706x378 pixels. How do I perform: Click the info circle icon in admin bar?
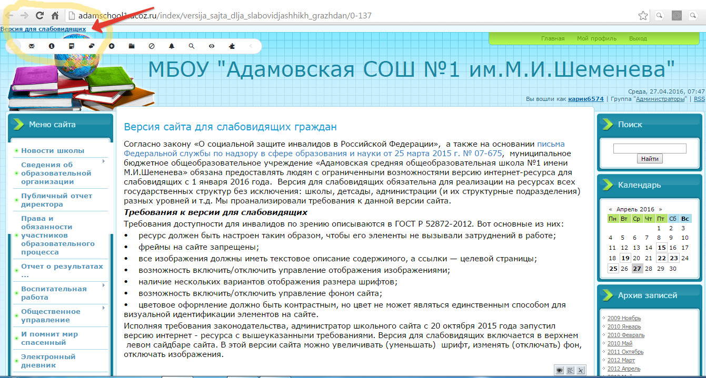click(52, 46)
